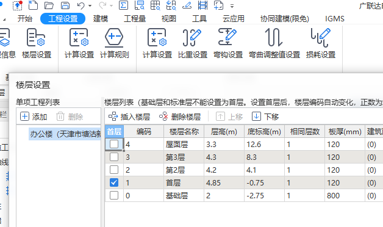
Task: Open 弯曲调整值设置 ribbon icon
Action: tap(274, 43)
